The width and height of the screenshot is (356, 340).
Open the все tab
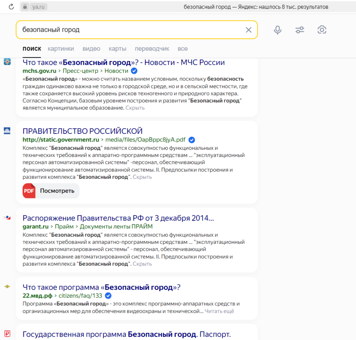[182, 49]
